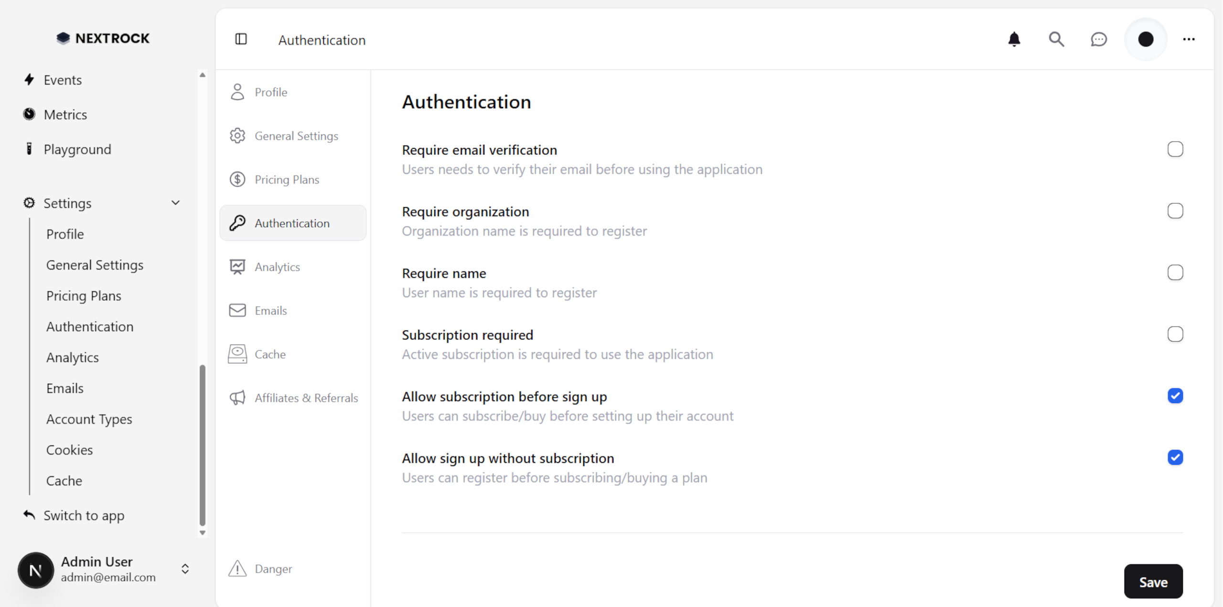The height and width of the screenshot is (607, 1223).
Task: Disable Allow subscription before sign up
Action: (1175, 396)
